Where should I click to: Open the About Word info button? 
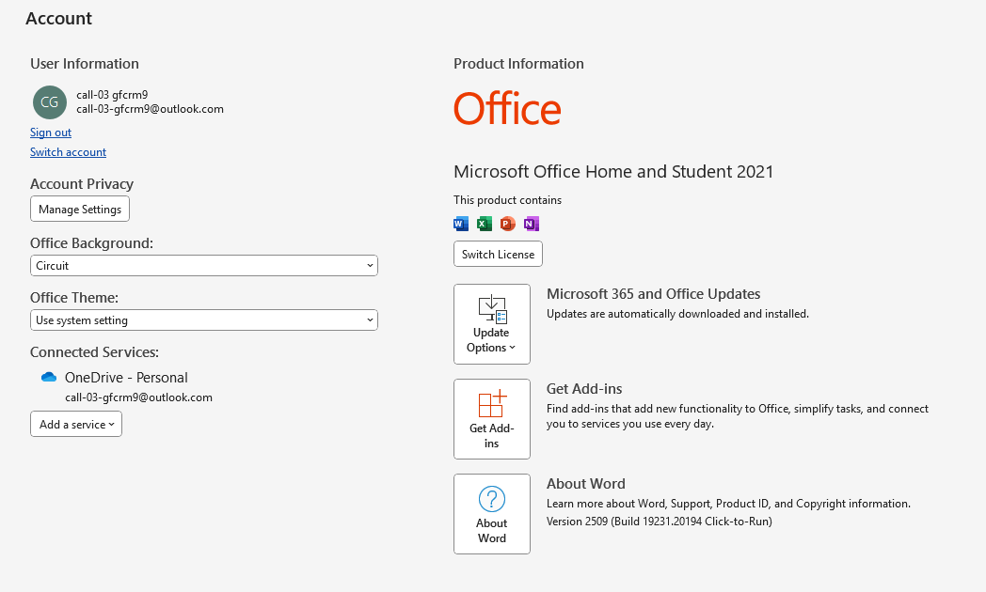point(491,514)
